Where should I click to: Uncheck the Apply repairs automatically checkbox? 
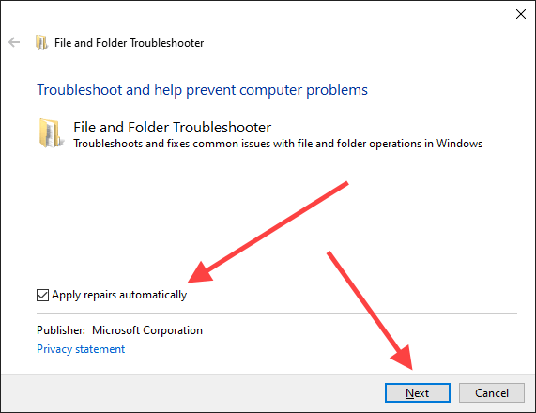(x=43, y=295)
